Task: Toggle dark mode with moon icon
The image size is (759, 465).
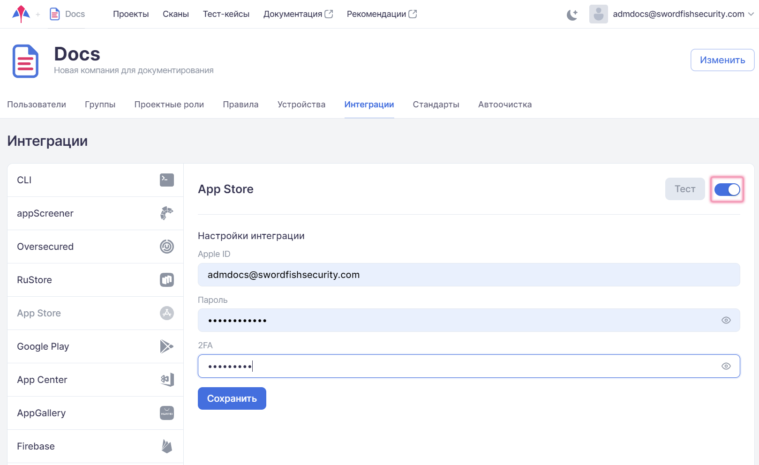Action: pos(572,15)
